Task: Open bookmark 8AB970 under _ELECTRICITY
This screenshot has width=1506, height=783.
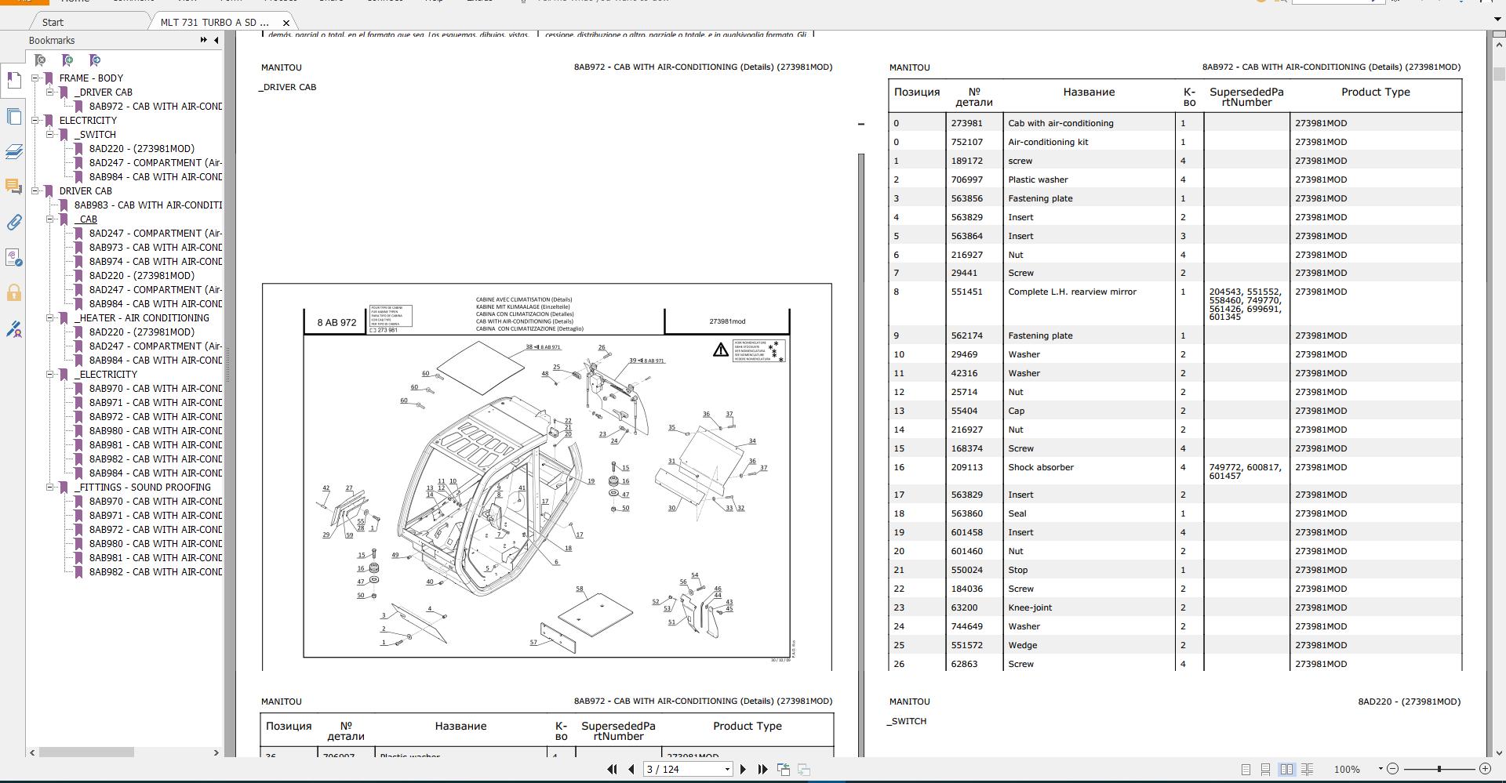Action: pyautogui.click(x=155, y=388)
